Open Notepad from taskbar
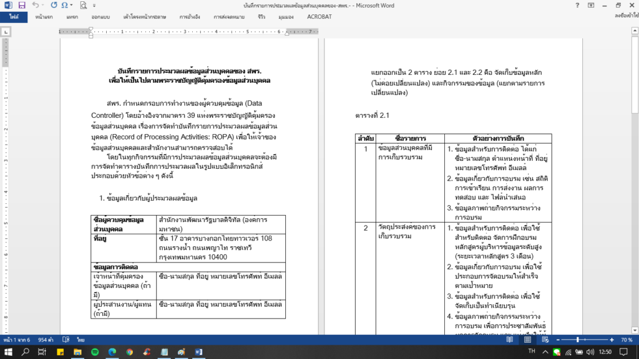This screenshot has height=359, width=639. coord(164,352)
